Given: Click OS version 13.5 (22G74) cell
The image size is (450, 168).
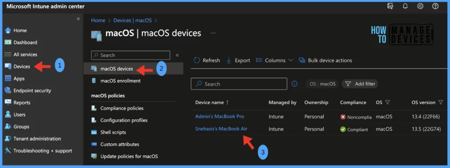Looking at the screenshot, I should click(x=426, y=129).
